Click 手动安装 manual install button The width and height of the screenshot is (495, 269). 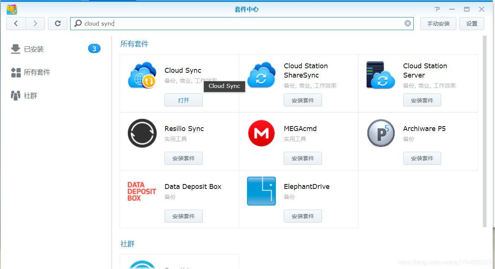(x=438, y=23)
